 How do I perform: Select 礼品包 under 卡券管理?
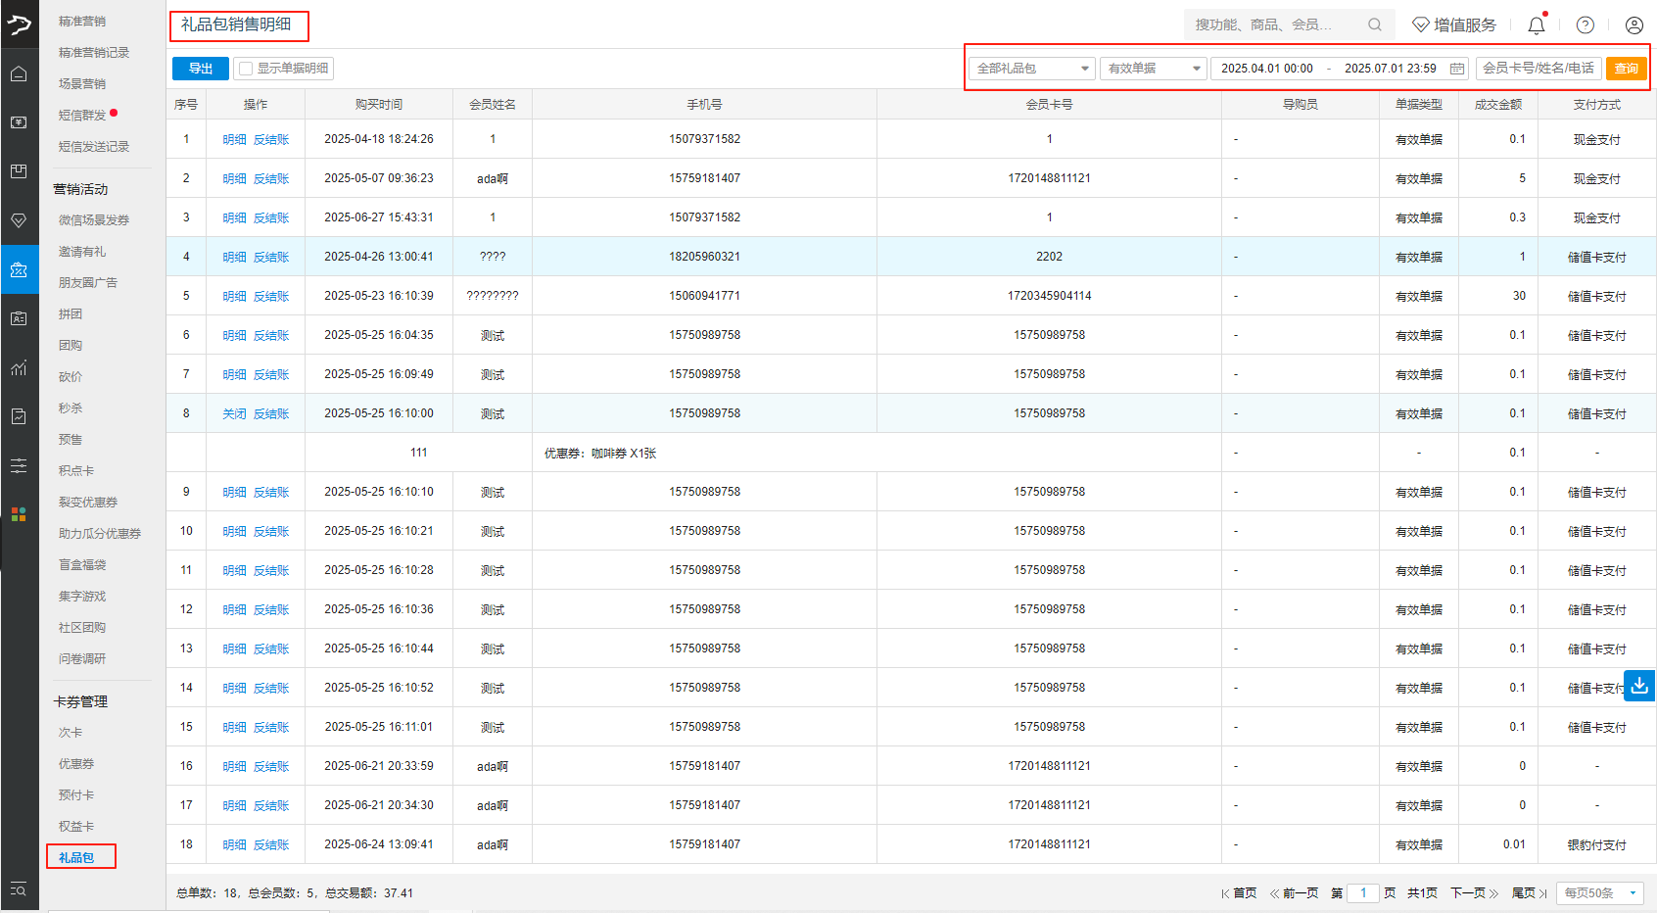(76, 858)
